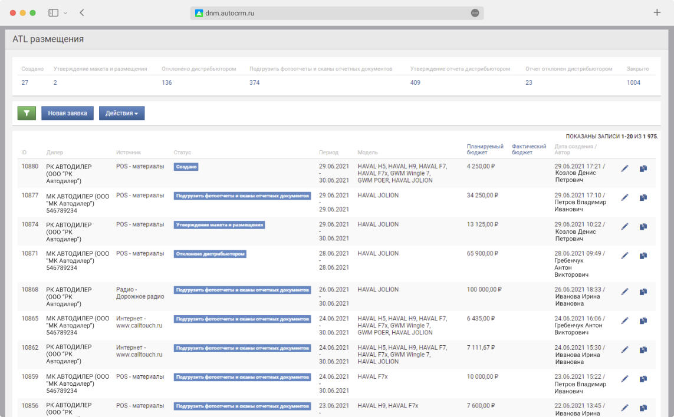
Task: Sort by Планируемый бюджет column header
Action: (x=485, y=149)
